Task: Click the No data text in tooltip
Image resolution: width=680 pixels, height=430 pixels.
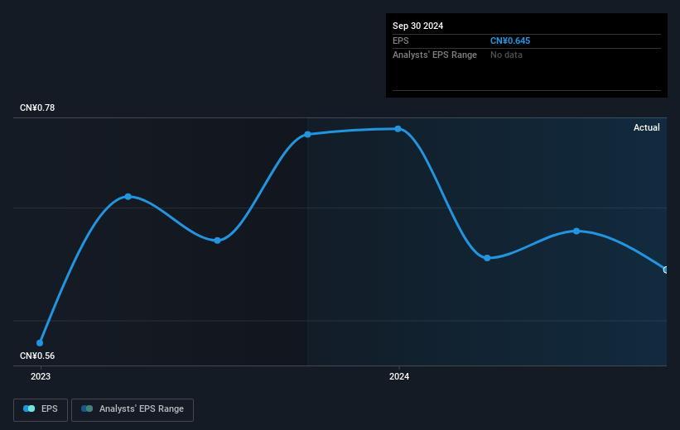Action: (x=506, y=55)
